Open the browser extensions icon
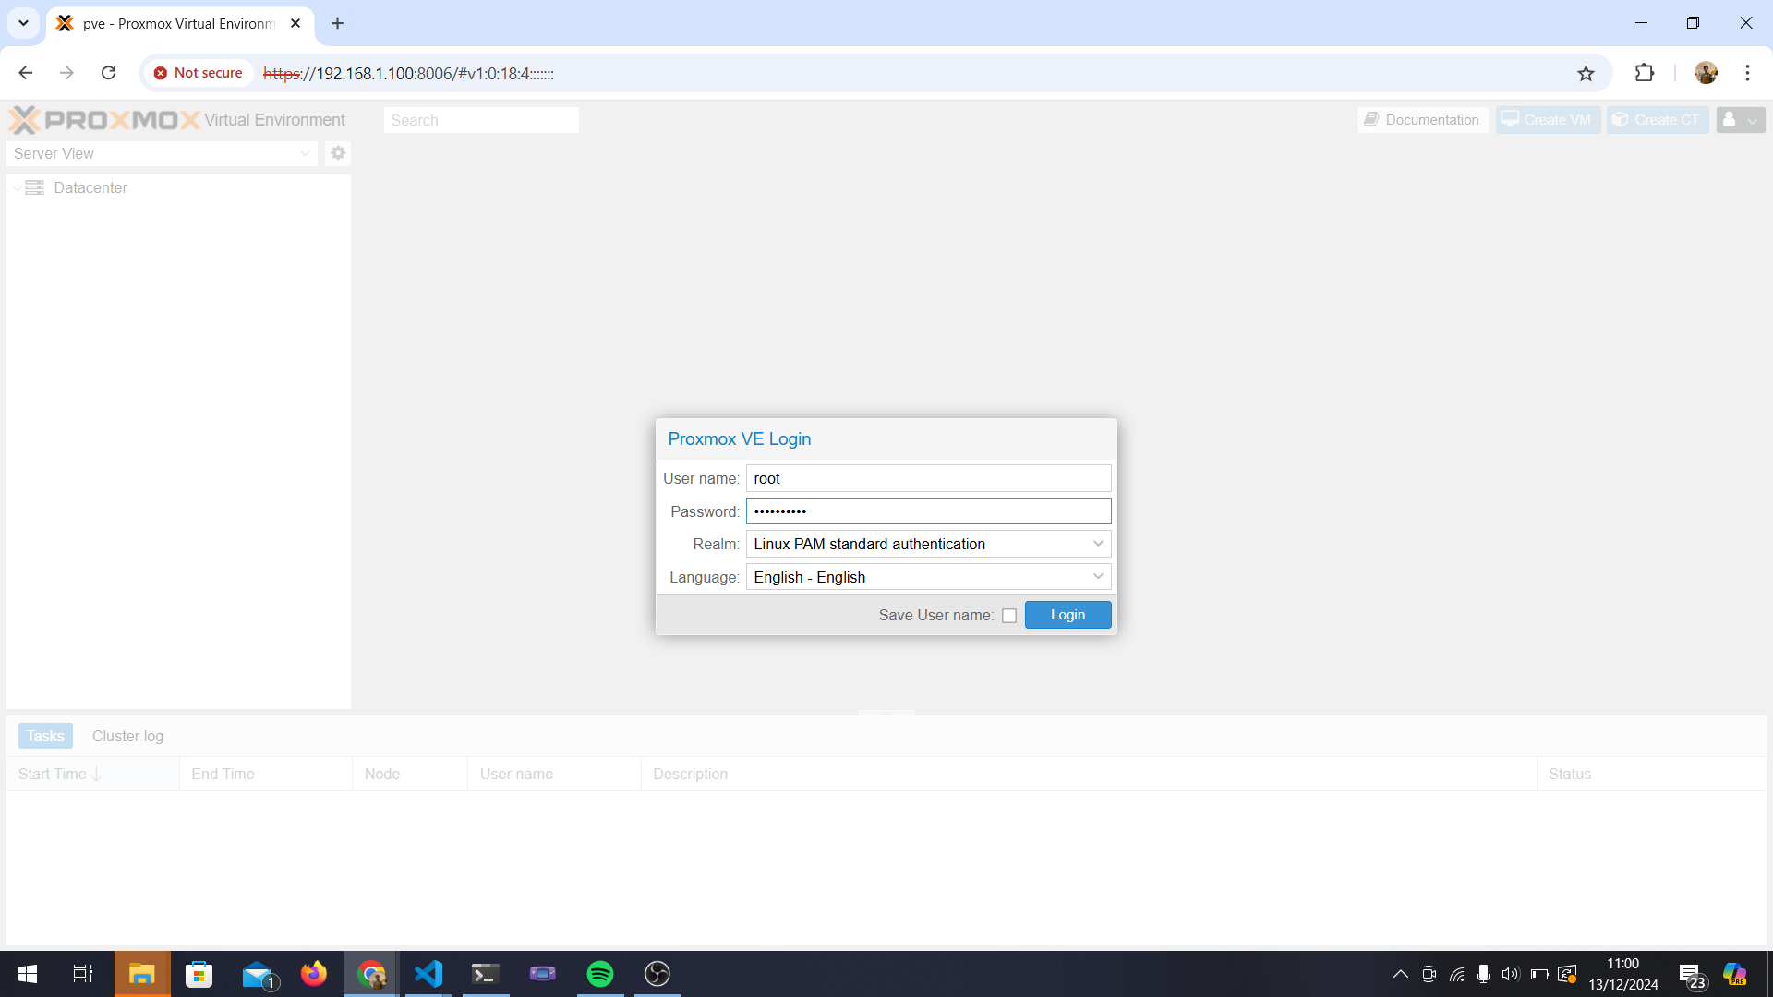The height and width of the screenshot is (997, 1773). click(x=1645, y=73)
